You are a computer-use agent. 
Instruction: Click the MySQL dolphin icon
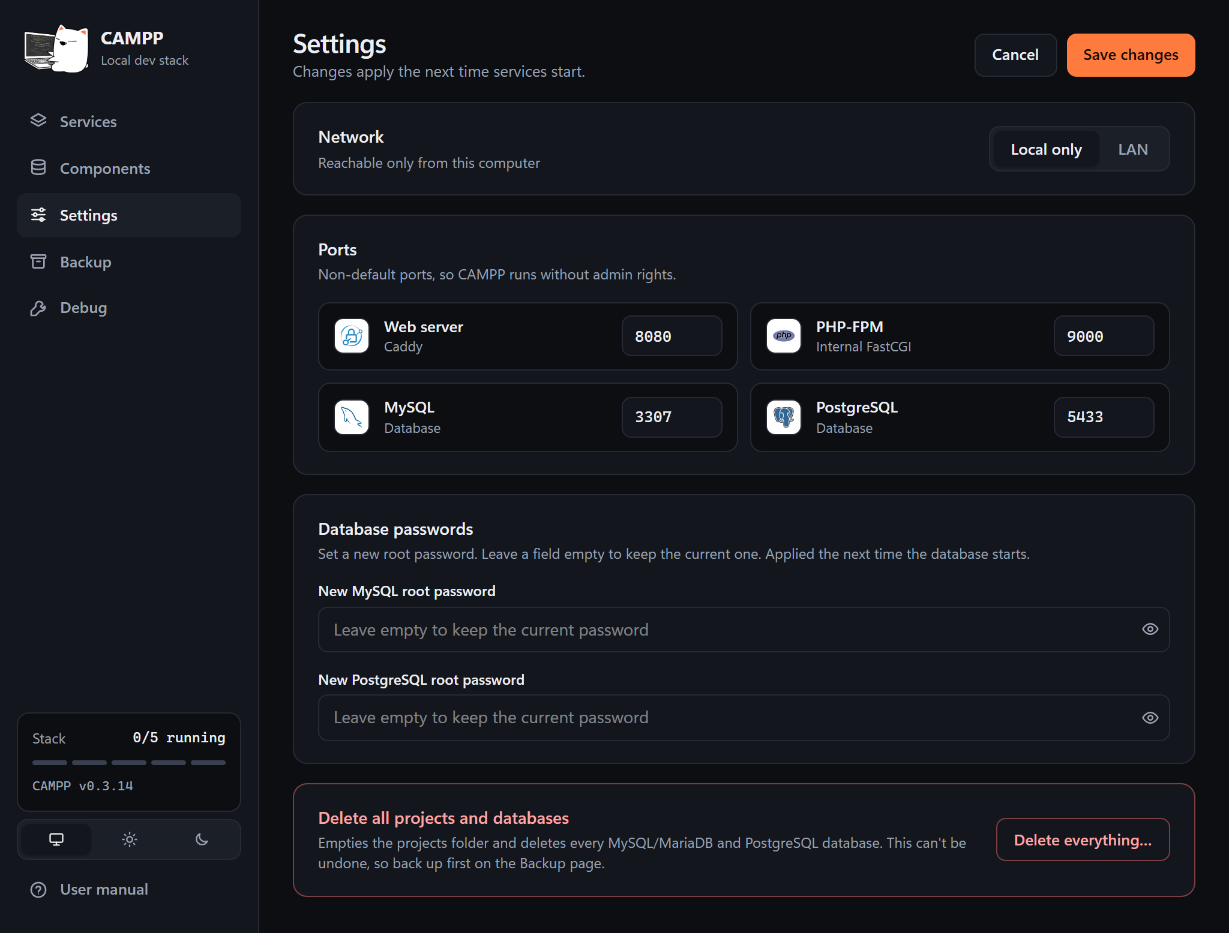(352, 417)
